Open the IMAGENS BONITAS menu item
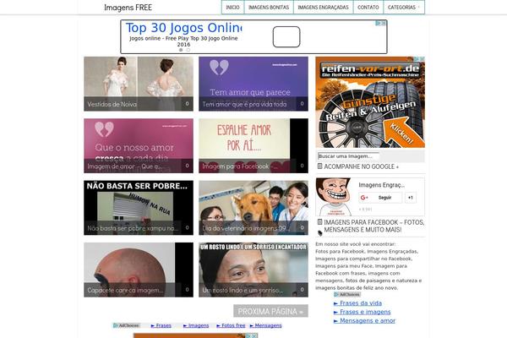 (x=269, y=7)
